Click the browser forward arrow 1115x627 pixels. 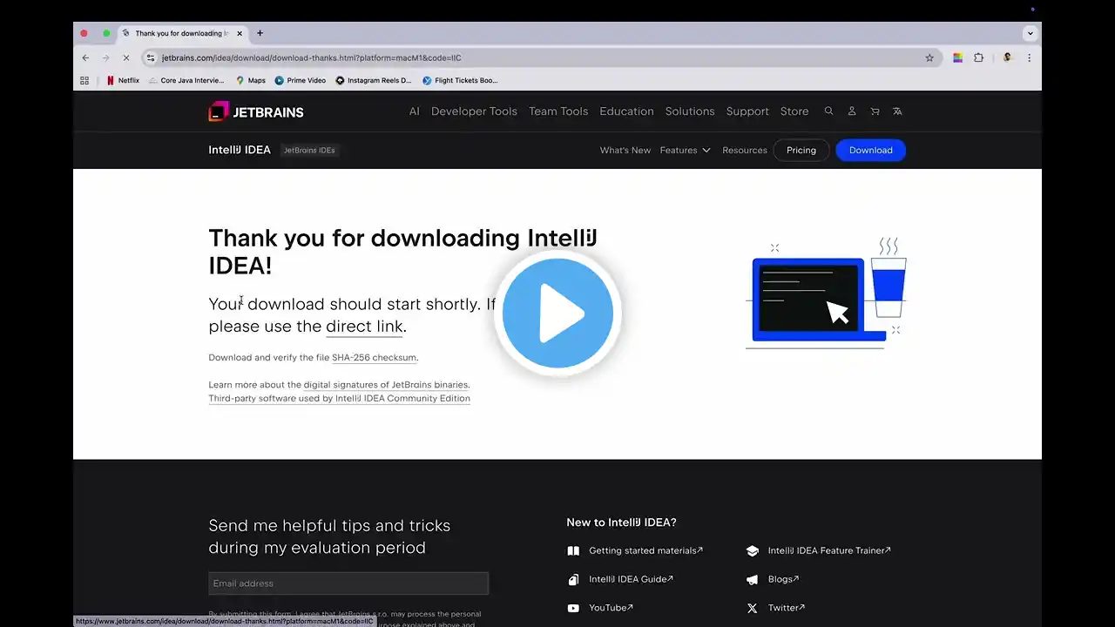tap(105, 57)
